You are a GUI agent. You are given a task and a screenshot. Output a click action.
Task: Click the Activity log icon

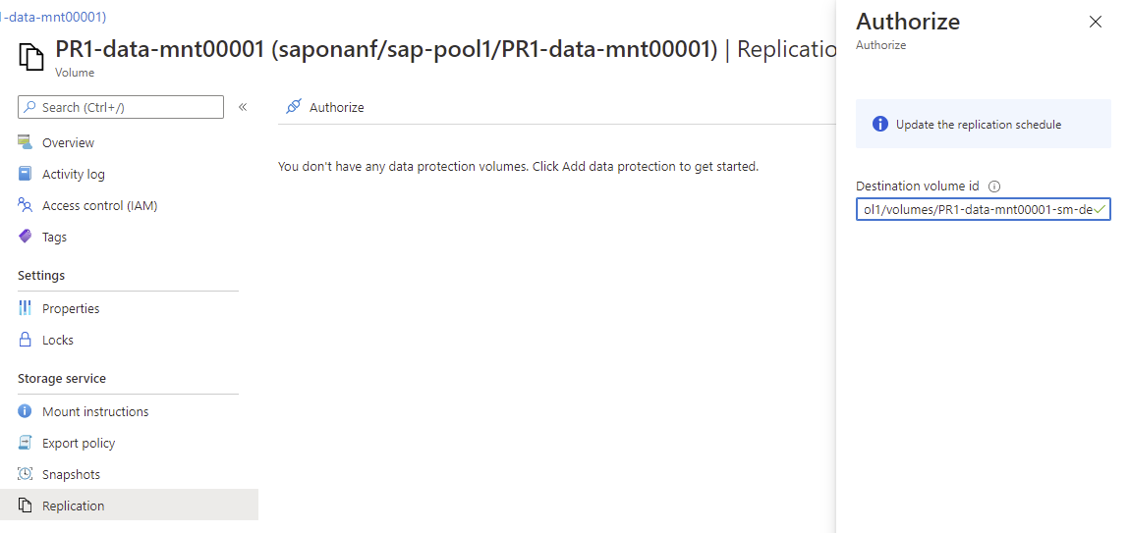tap(25, 174)
